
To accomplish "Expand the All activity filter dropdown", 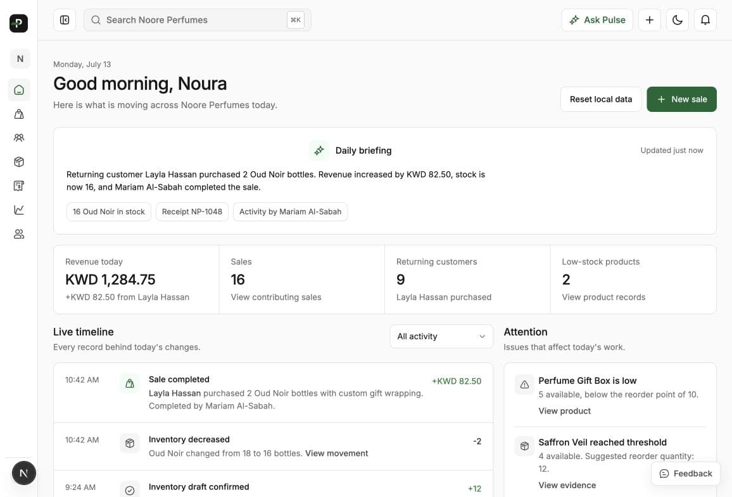I will tap(441, 336).
